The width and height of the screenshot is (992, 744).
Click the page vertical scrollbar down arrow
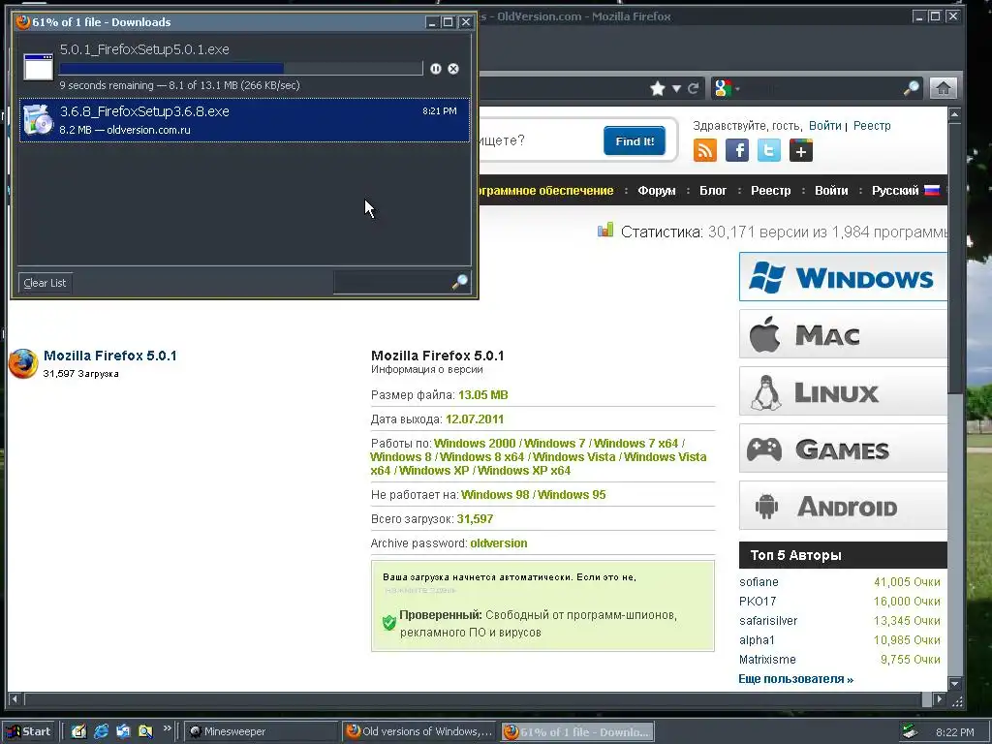tap(954, 684)
